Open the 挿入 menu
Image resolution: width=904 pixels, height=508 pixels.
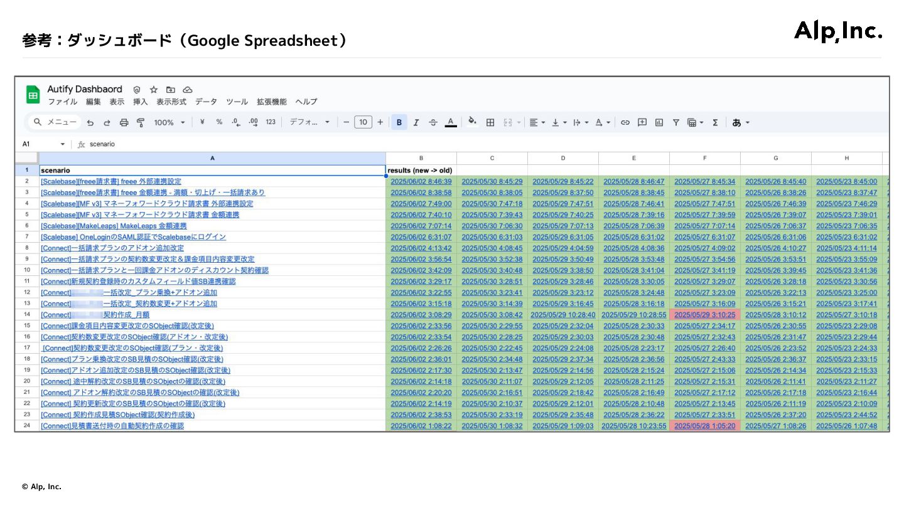(x=140, y=102)
